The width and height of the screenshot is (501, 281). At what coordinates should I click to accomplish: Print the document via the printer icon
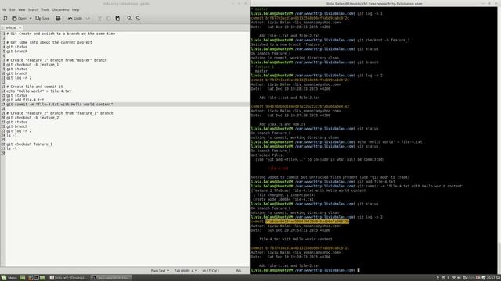[58, 18]
